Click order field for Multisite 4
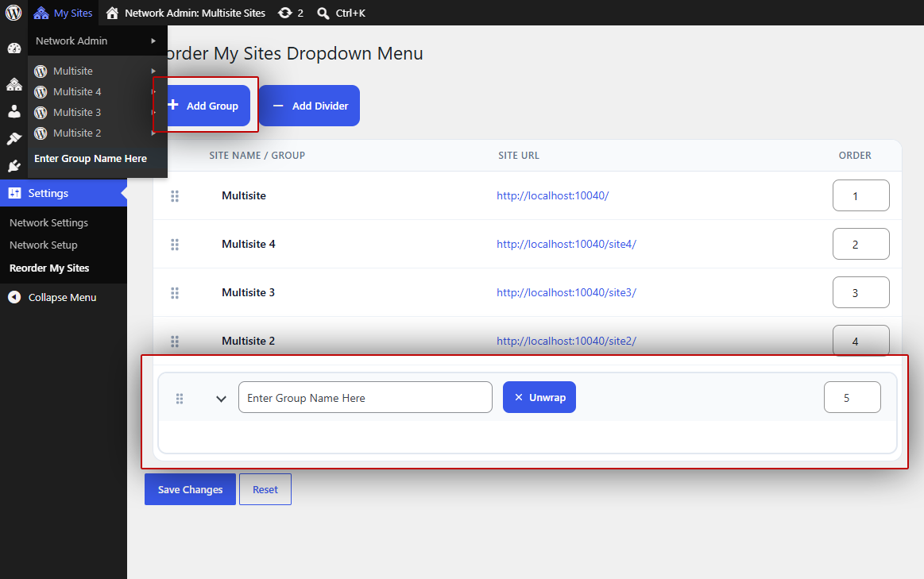Viewport: 924px width, 579px height. tap(861, 244)
